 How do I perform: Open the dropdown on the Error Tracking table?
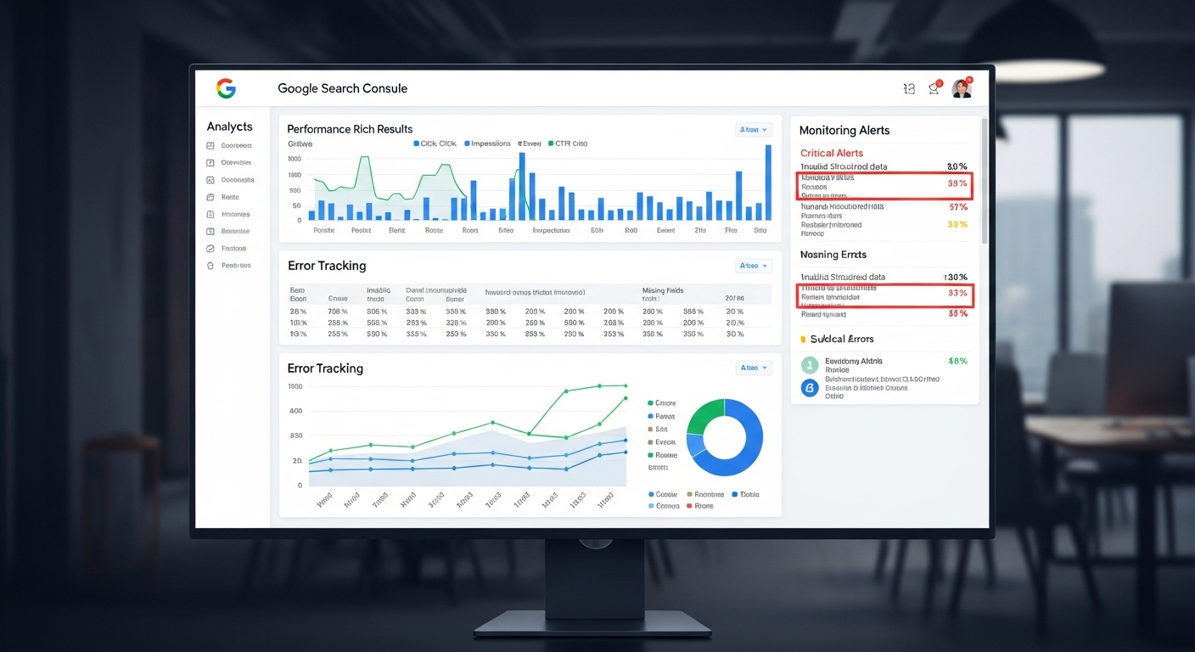(x=754, y=266)
